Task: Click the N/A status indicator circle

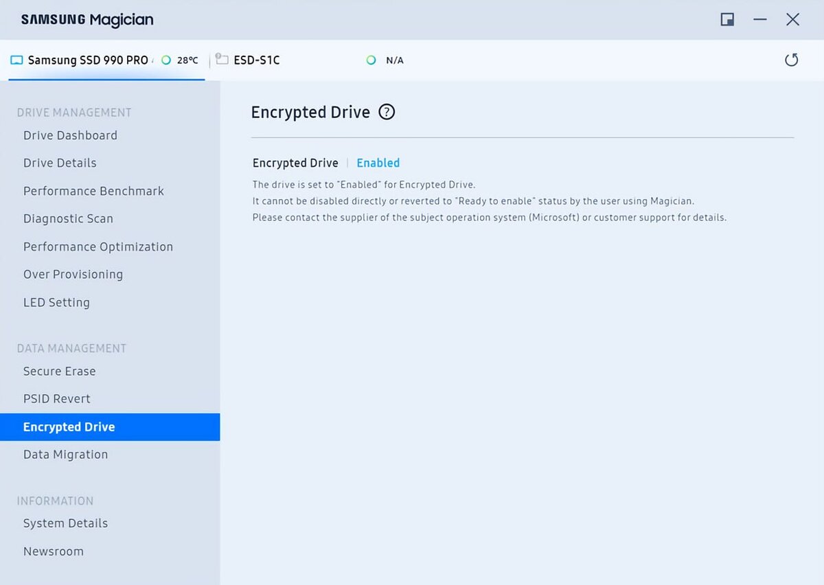Action: coord(371,60)
